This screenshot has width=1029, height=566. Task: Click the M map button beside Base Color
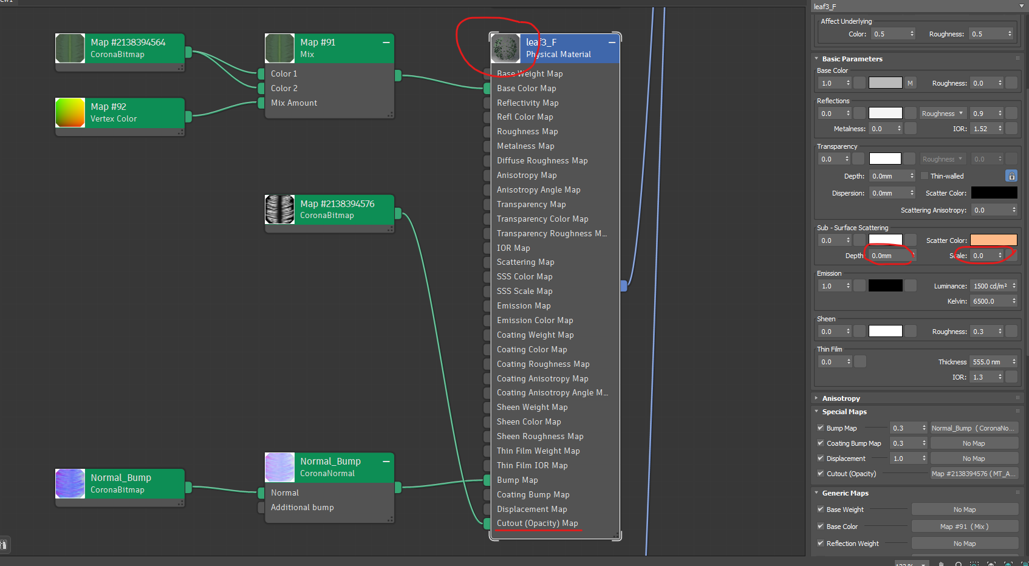(x=910, y=83)
